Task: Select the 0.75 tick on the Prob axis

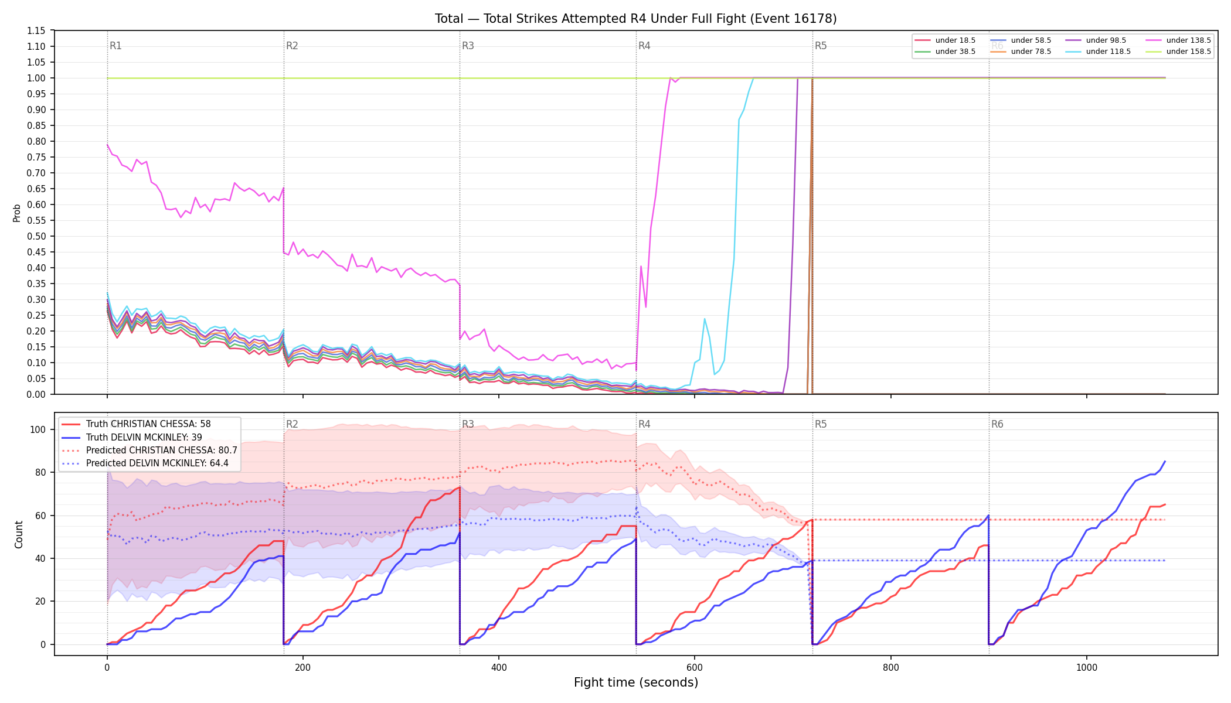Action: (x=36, y=157)
